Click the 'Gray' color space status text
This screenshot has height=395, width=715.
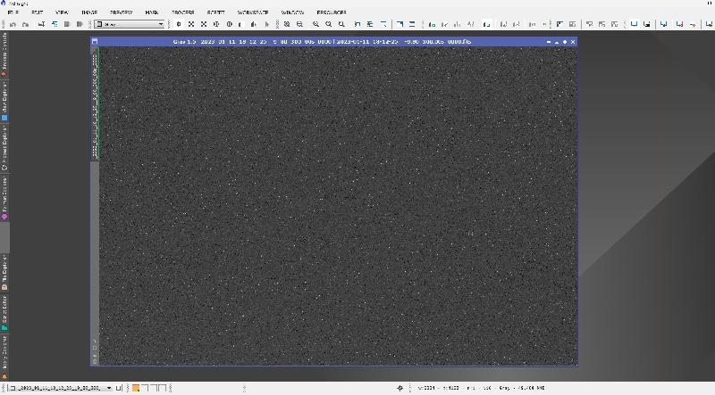pyautogui.click(x=504, y=388)
